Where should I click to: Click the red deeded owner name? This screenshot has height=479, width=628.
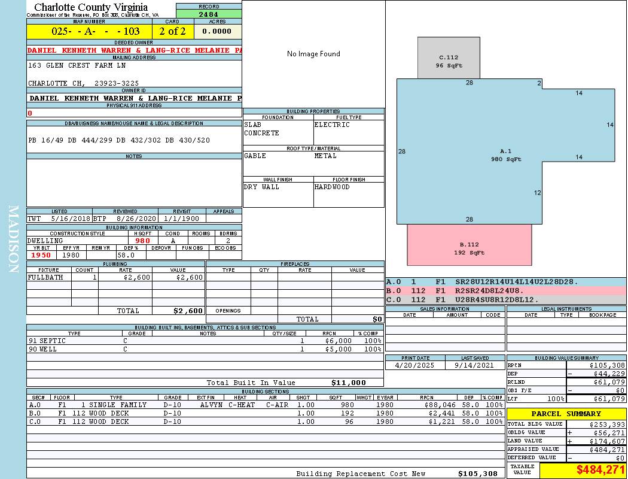click(x=135, y=50)
